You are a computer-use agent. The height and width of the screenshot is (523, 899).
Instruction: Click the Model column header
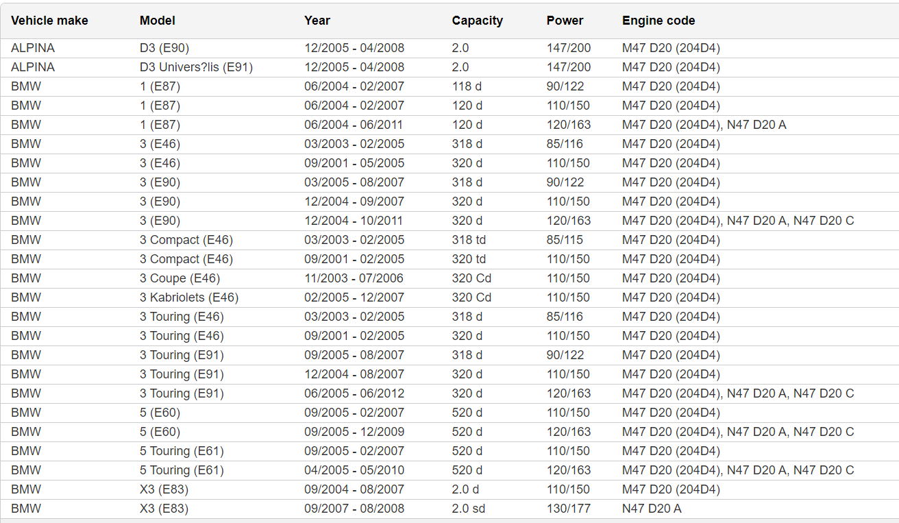[158, 21]
